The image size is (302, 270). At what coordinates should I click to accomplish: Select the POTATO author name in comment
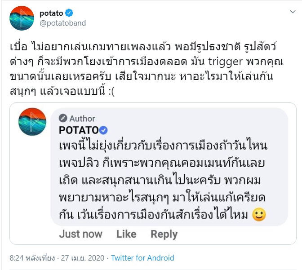[x=79, y=130]
